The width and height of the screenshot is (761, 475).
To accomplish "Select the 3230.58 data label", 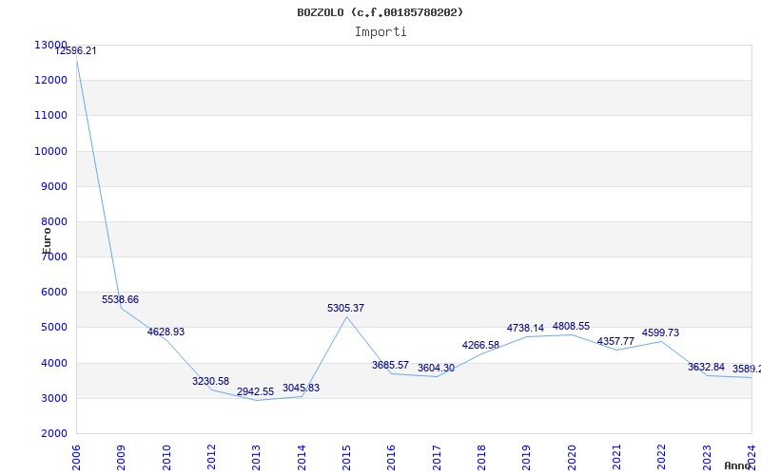I will 210,382.
